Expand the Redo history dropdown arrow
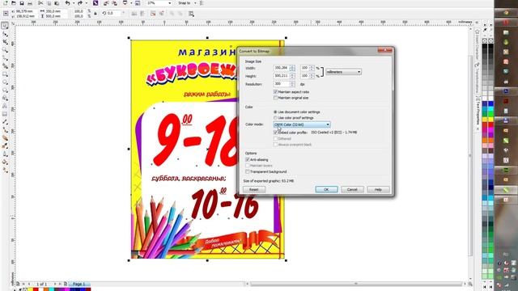Screen dimensions: 518x291 coord(86,3)
